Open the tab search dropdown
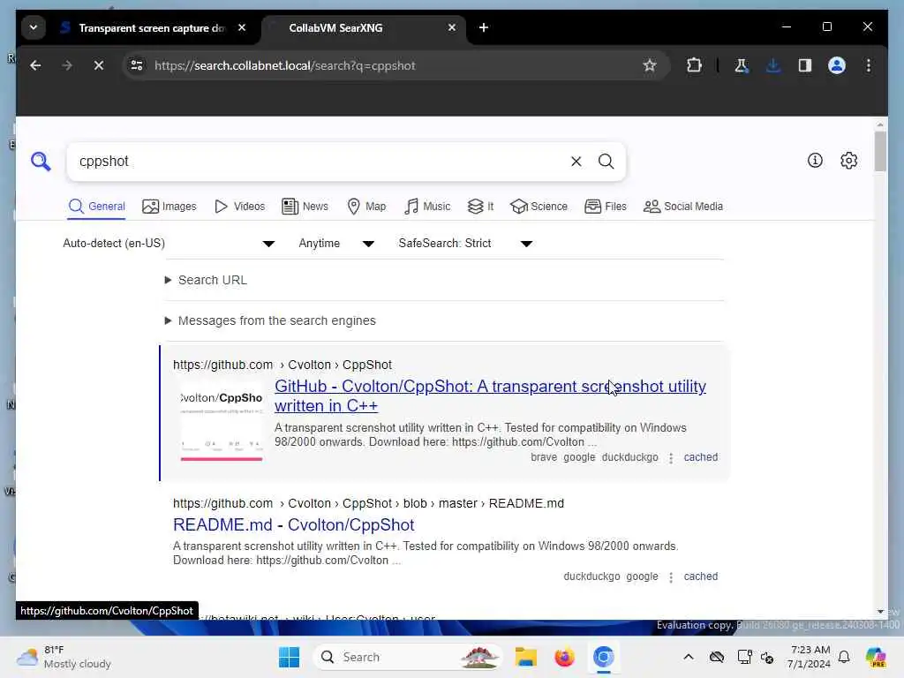 34,27
